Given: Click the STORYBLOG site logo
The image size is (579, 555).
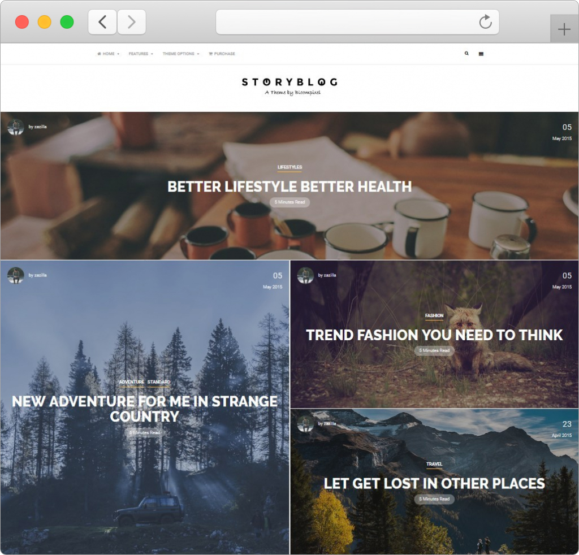Looking at the screenshot, I should point(289,86).
